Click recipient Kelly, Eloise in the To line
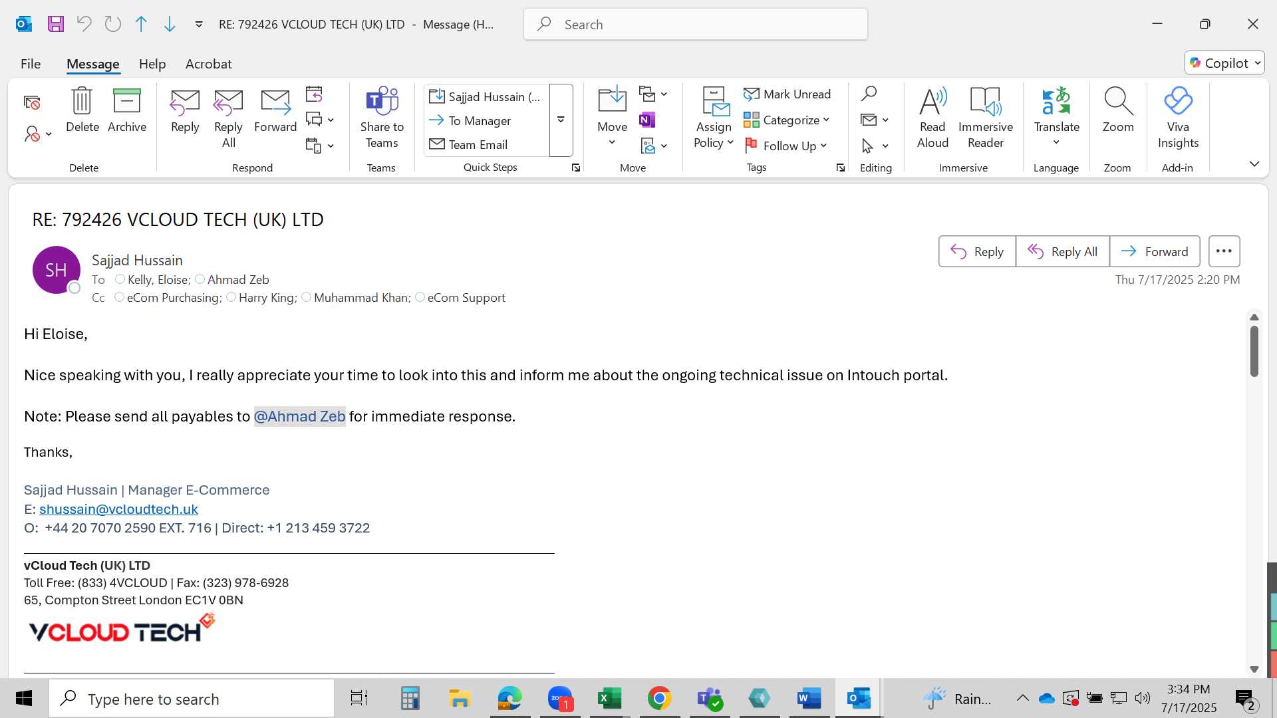 158,280
